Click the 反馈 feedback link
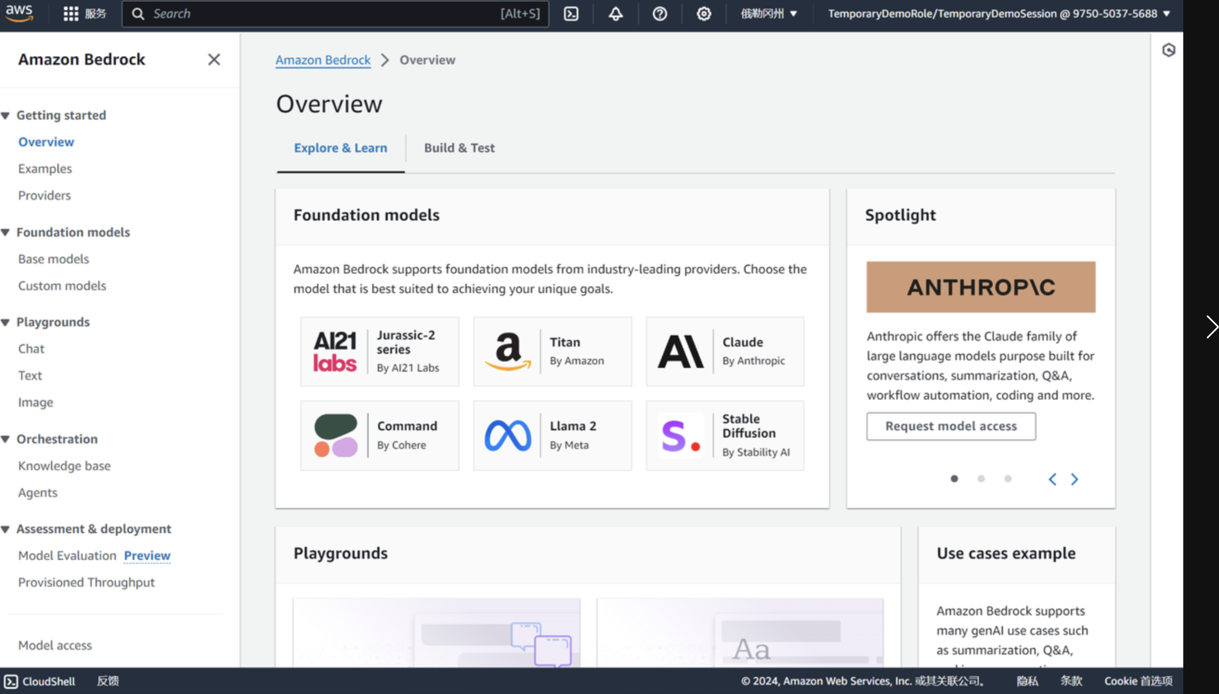The image size is (1219, 694). [x=107, y=681]
